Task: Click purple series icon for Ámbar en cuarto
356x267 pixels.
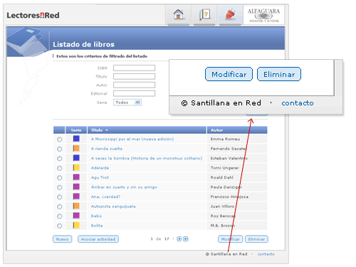Action: click(x=76, y=187)
